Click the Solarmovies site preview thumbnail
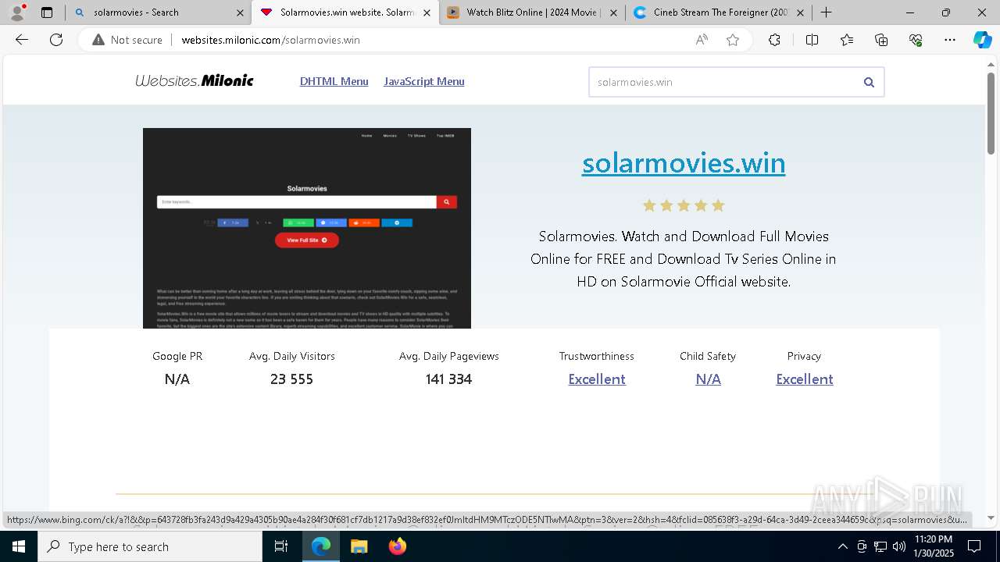 click(307, 228)
